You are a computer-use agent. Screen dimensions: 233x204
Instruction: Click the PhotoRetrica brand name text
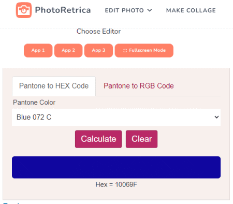(63, 10)
